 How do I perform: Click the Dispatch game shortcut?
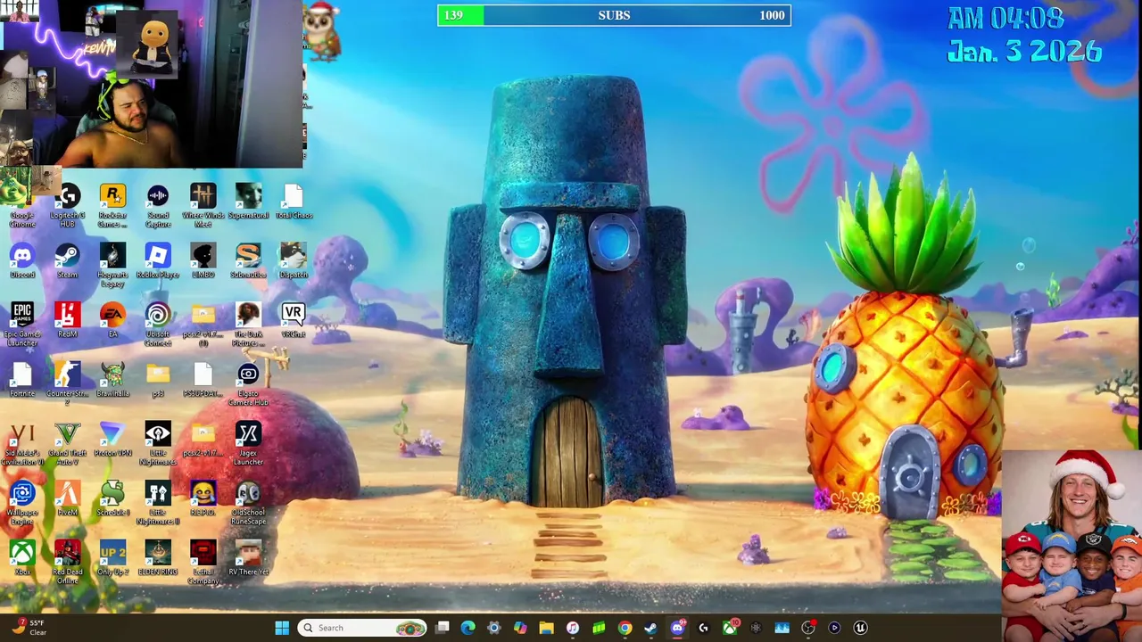coord(294,261)
